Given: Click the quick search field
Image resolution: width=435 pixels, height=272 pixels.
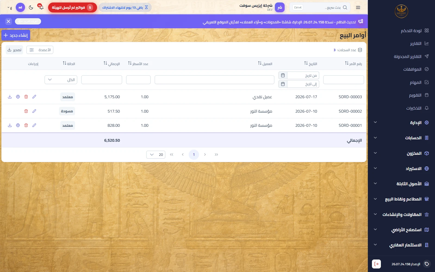Looking at the screenshot, I should pyautogui.click(x=320, y=8).
